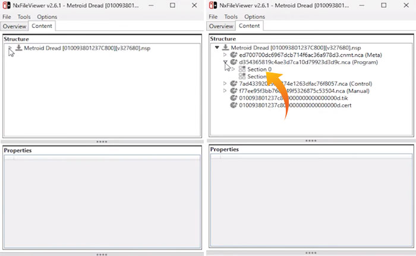Viewport: 416px width, 256px height.
Task: Expand the Metroid Dread nsp in left window
Action: (10, 48)
